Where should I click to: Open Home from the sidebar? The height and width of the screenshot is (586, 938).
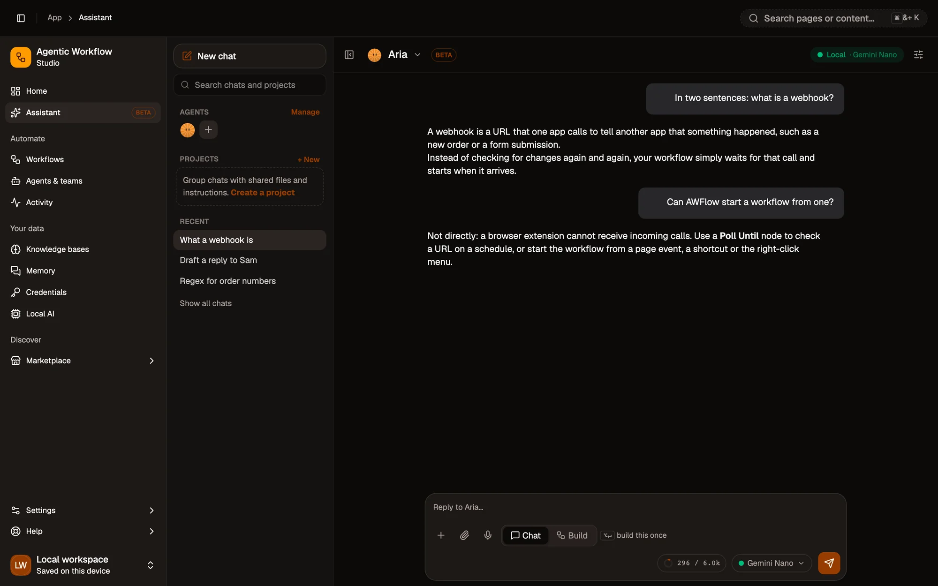click(83, 91)
